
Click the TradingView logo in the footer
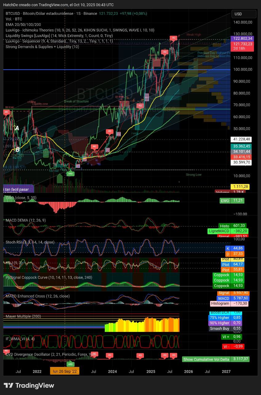[29, 385]
